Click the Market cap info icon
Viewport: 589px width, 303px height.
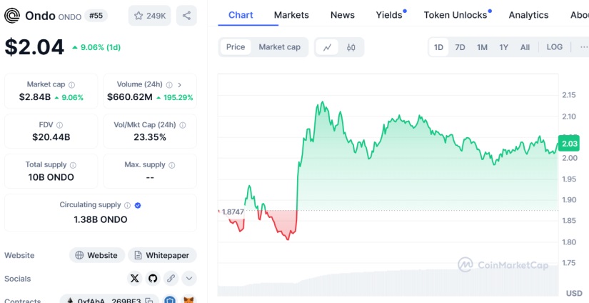pyautogui.click(x=72, y=84)
